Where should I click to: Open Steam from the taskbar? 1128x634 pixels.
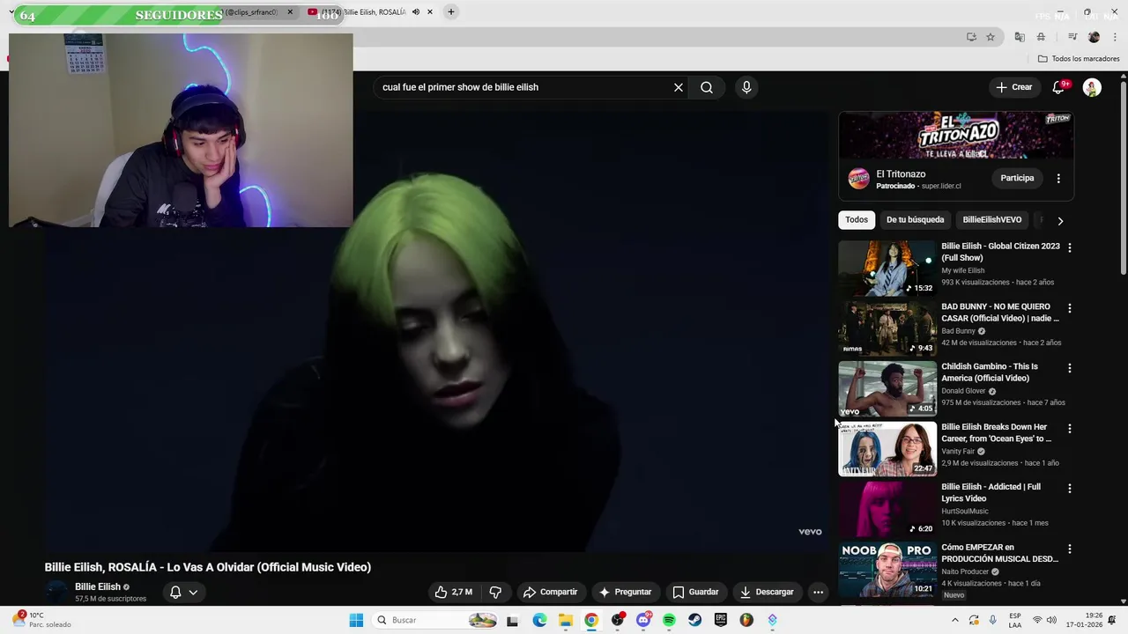click(695, 620)
